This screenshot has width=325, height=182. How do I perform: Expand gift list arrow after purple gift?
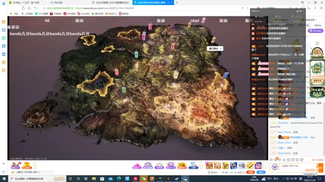(264, 165)
